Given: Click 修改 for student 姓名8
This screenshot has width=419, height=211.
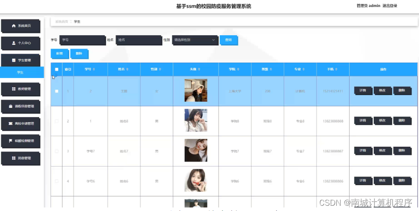Looking at the screenshot, I should pos(383,121).
